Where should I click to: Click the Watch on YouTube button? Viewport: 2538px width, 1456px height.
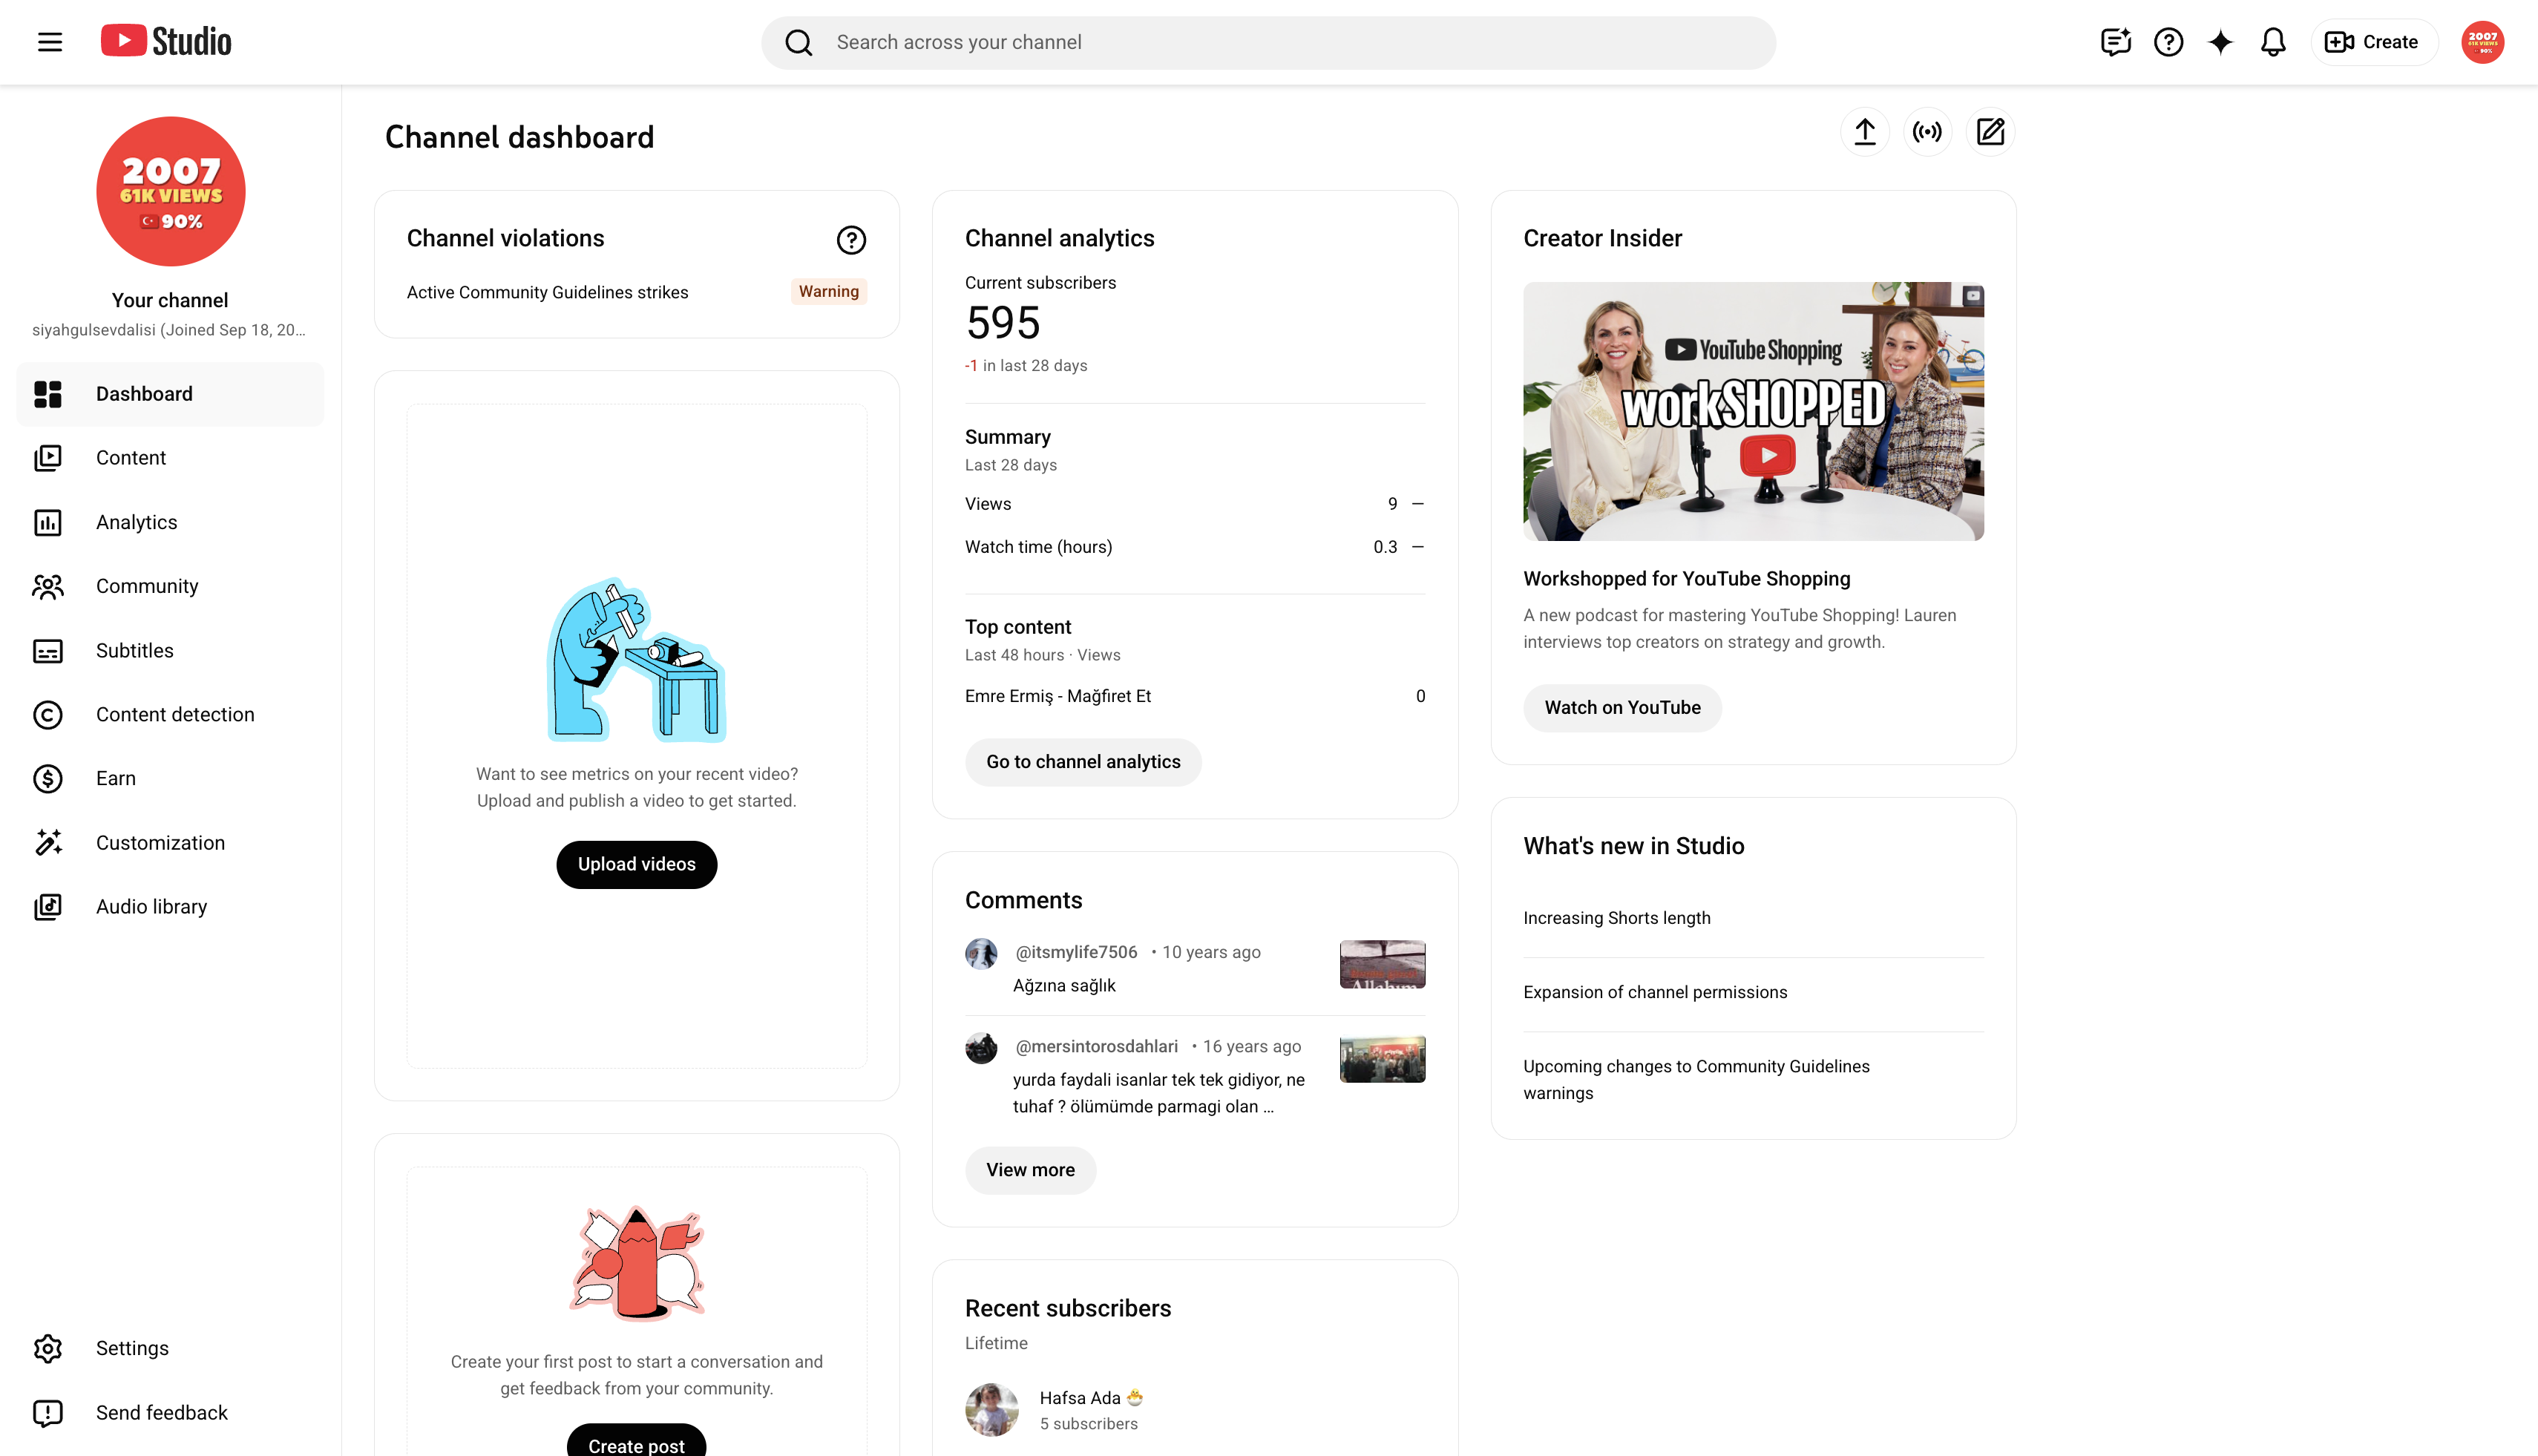point(1622,708)
